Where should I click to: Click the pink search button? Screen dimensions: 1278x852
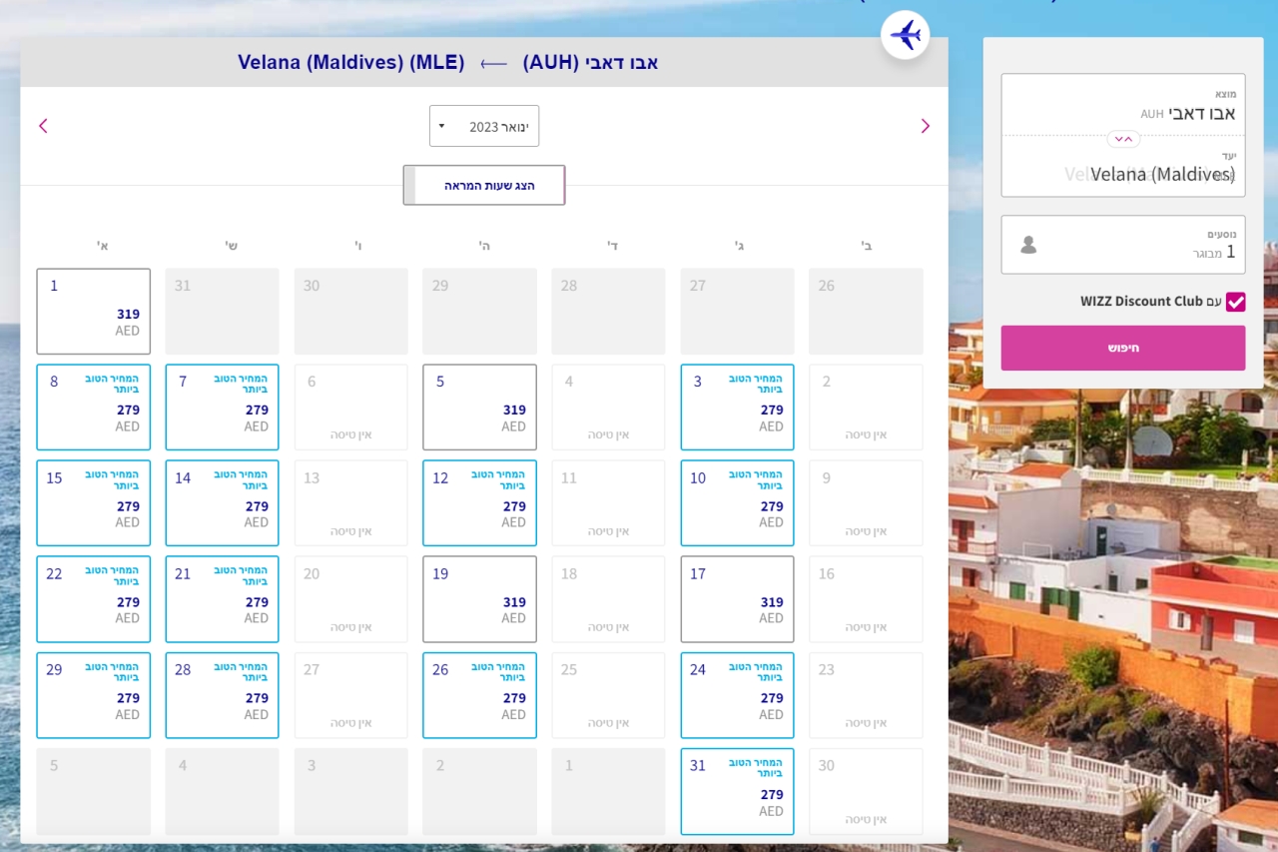tap(1123, 348)
